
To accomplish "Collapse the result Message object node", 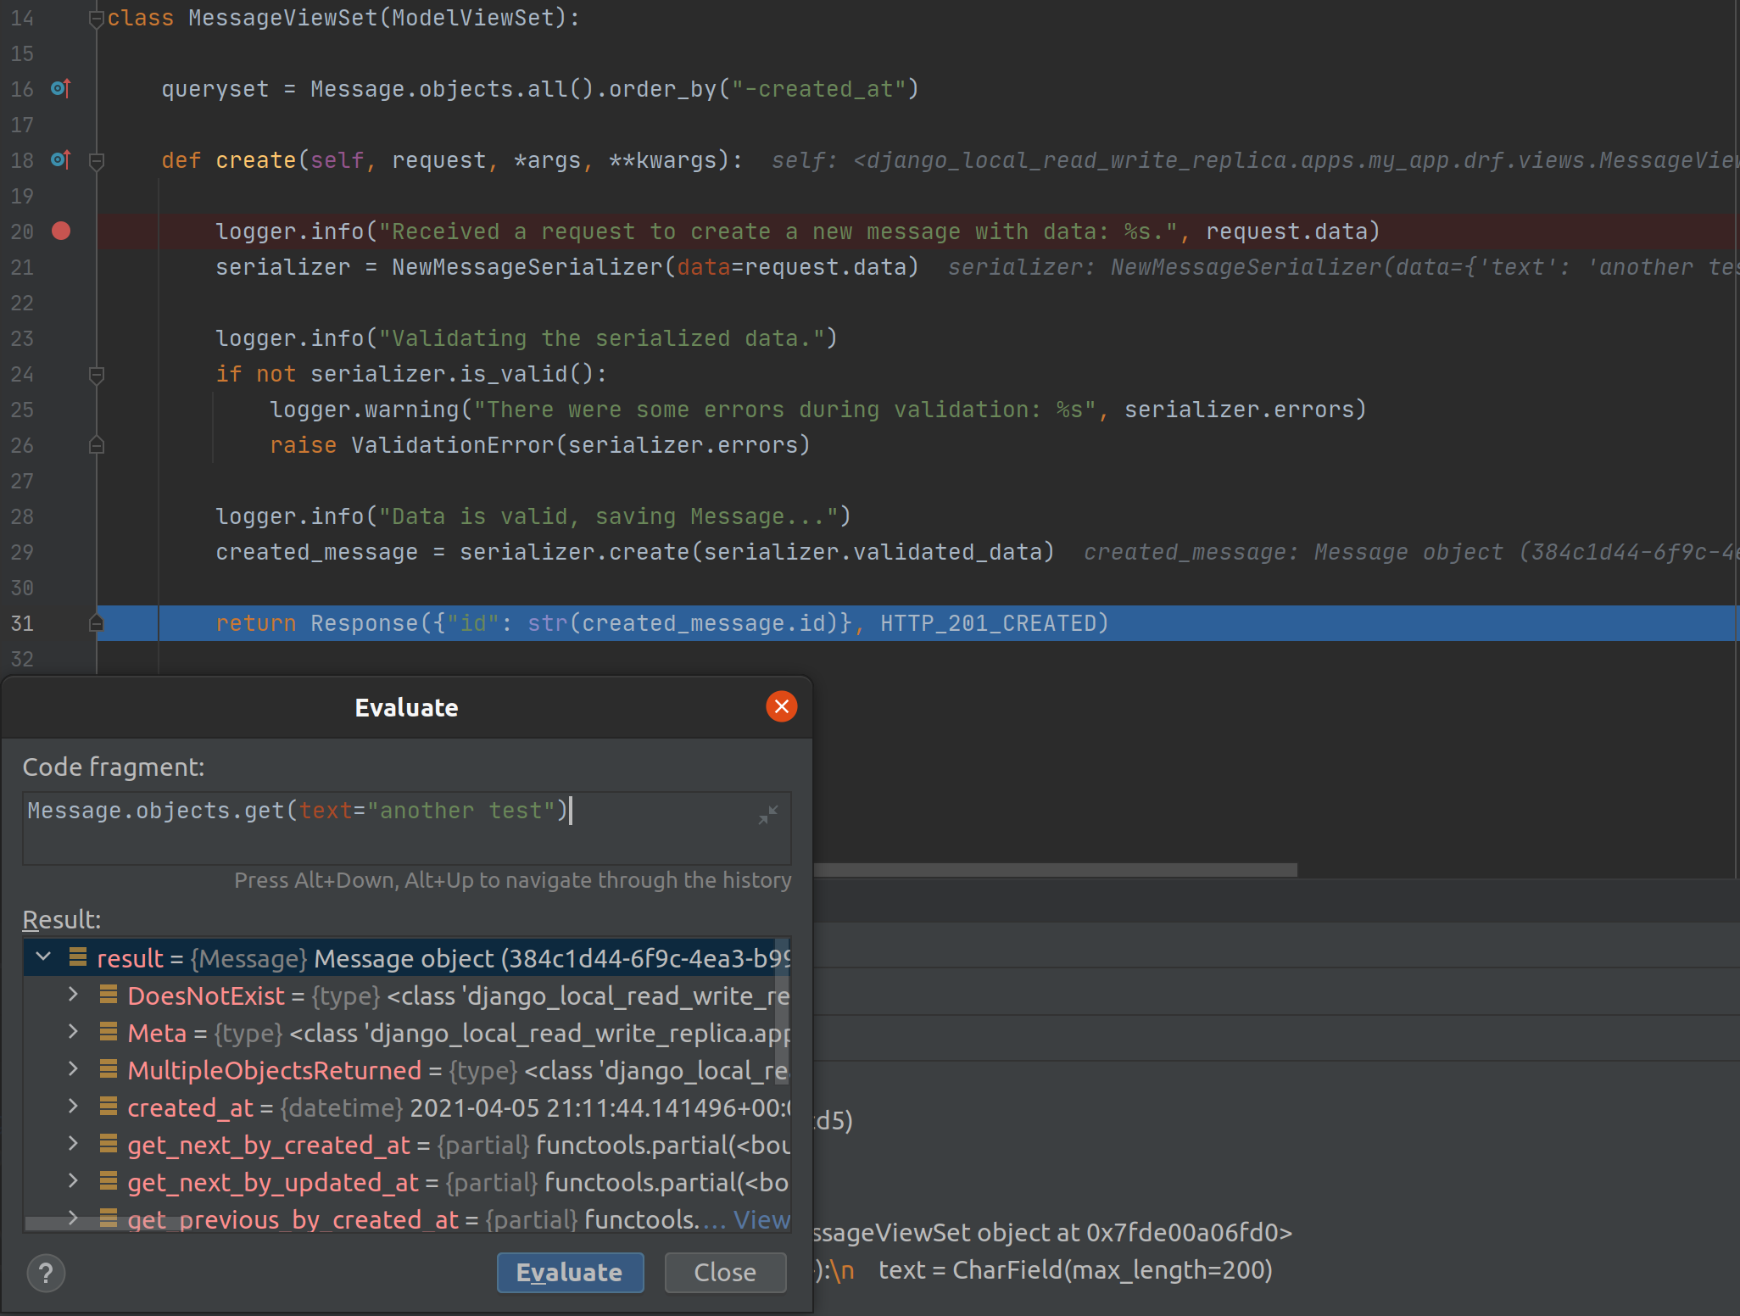I will [43, 957].
